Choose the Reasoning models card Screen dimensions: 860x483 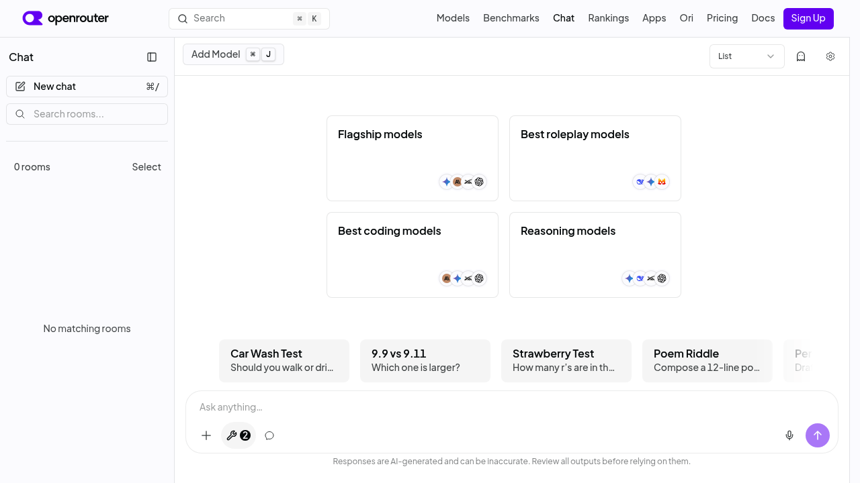[595, 255]
